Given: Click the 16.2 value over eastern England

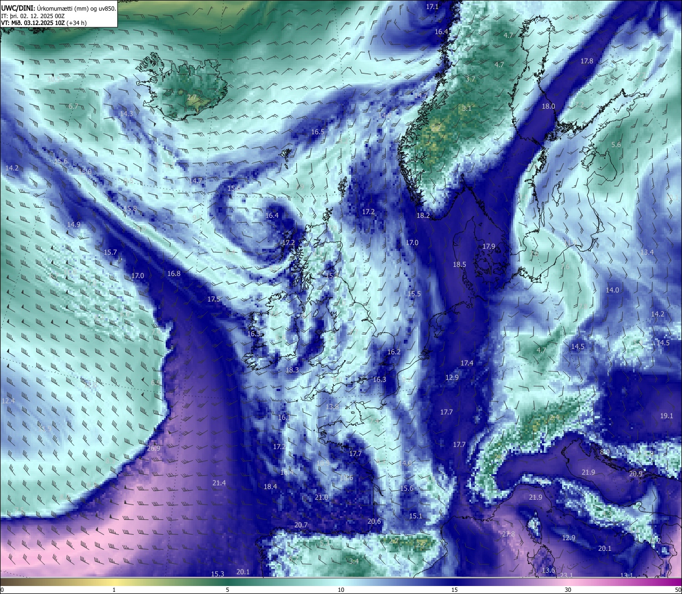Looking at the screenshot, I should (x=394, y=352).
